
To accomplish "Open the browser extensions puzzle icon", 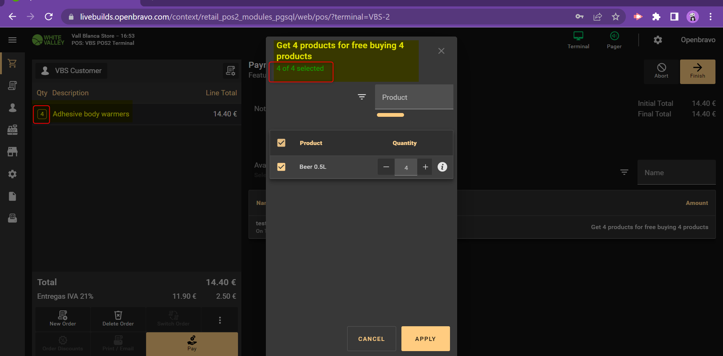I will 656,17.
